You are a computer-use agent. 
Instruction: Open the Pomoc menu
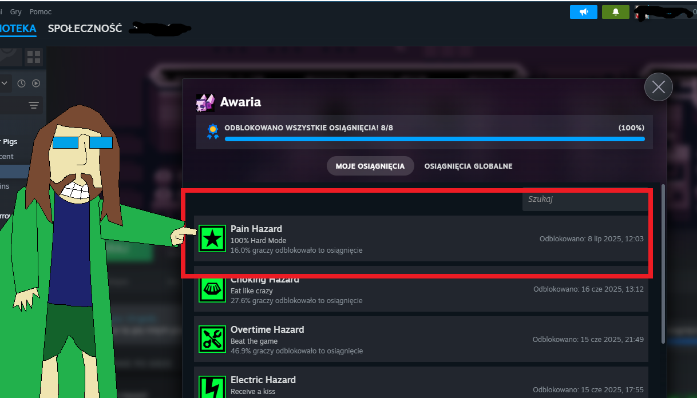coord(41,11)
